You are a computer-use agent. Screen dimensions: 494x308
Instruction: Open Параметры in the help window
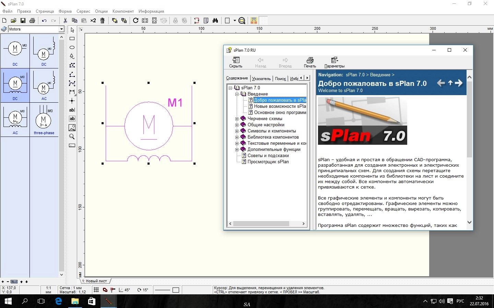coord(334,63)
